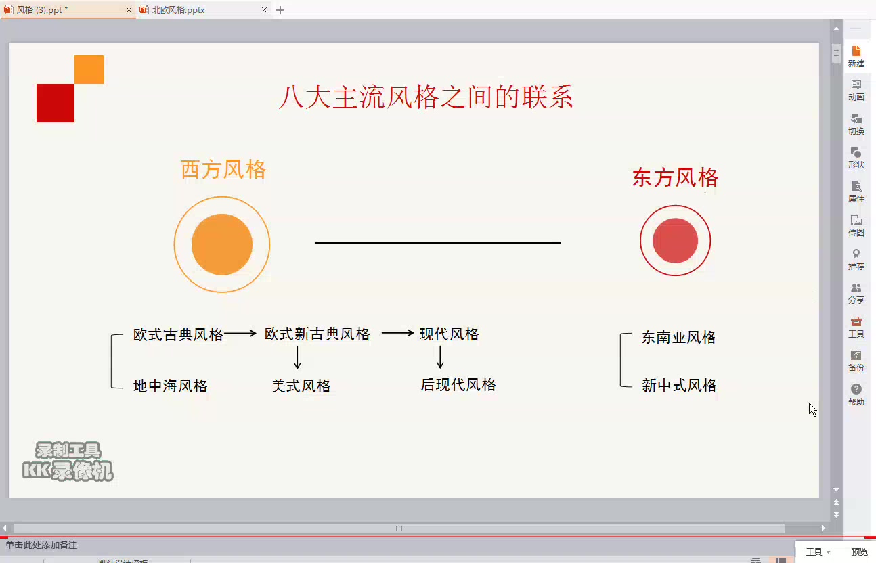Select the 东方风格 heading text

tap(675, 177)
